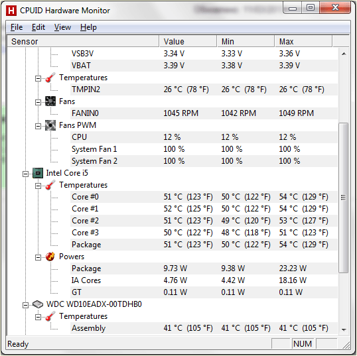
Task: Click the Intel Core i5 processor chip icon
Action: [38, 173]
